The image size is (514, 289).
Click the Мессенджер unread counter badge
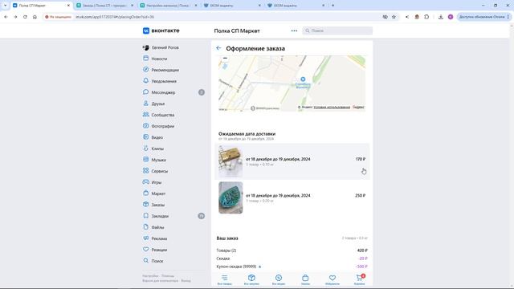(202, 92)
